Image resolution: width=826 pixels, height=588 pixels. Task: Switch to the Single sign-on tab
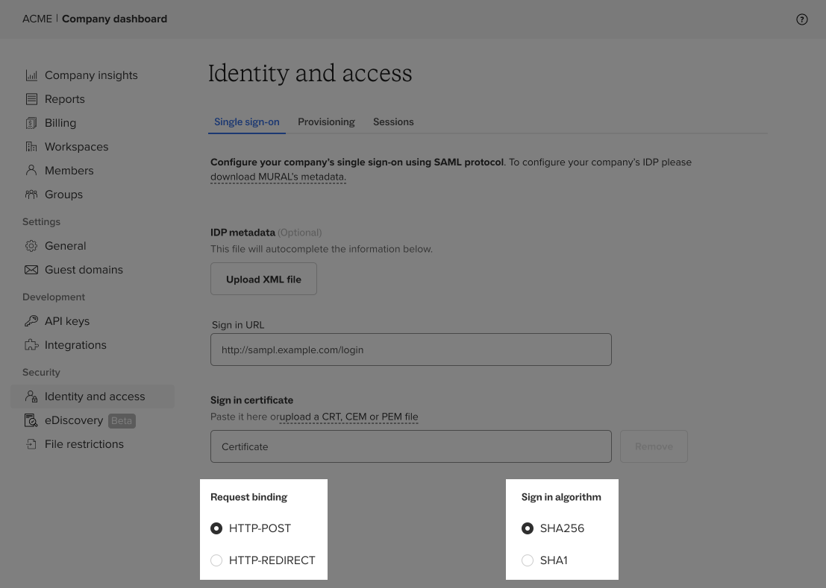246,122
